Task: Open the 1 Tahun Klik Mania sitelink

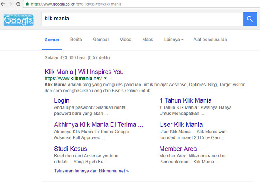Action: coord(186,100)
